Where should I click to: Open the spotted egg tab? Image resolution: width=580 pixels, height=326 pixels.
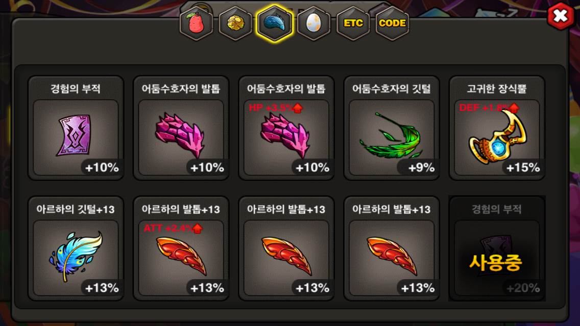(313, 23)
